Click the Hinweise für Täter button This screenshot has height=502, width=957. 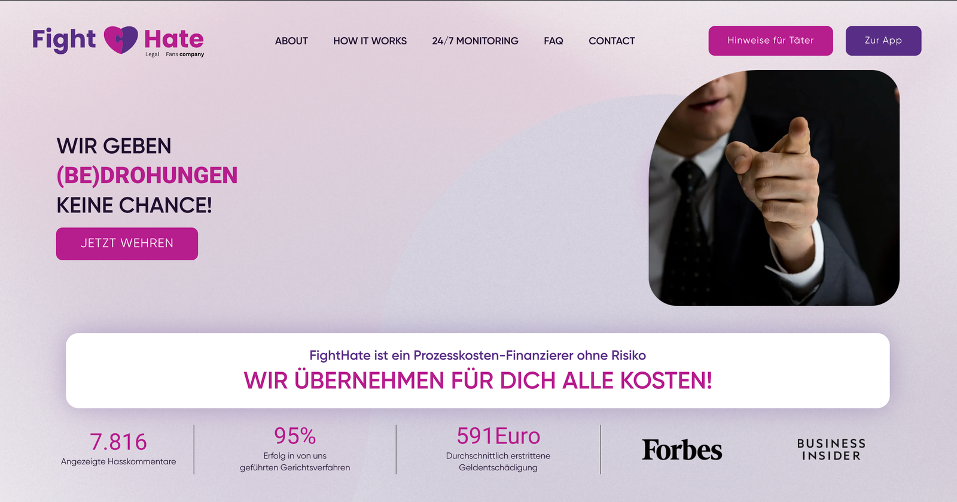tap(770, 41)
